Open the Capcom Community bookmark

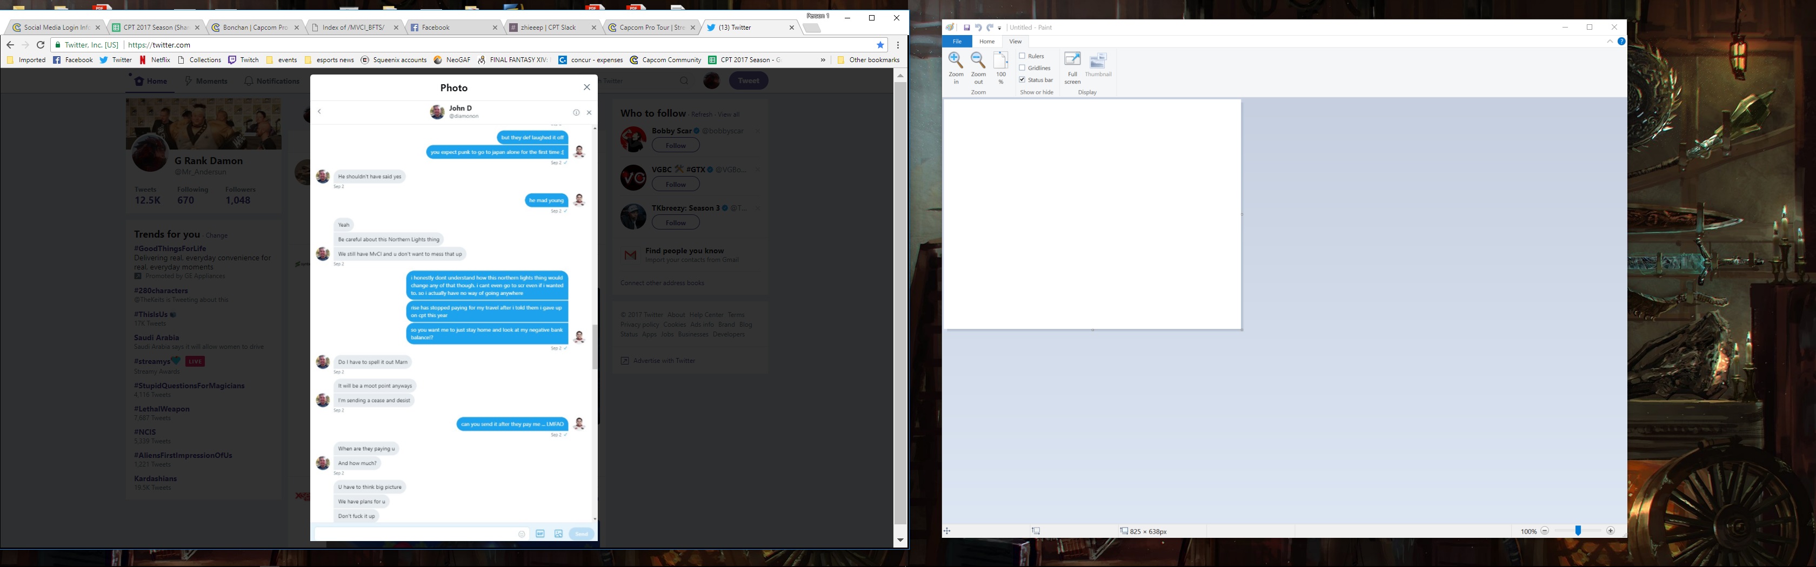(665, 60)
